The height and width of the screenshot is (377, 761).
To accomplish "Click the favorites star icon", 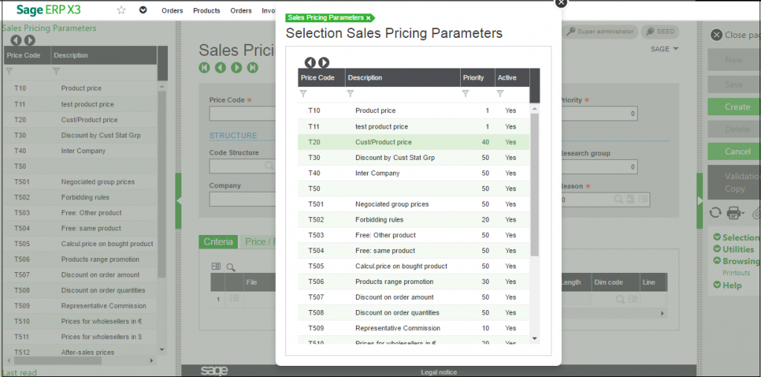I will click(x=121, y=10).
